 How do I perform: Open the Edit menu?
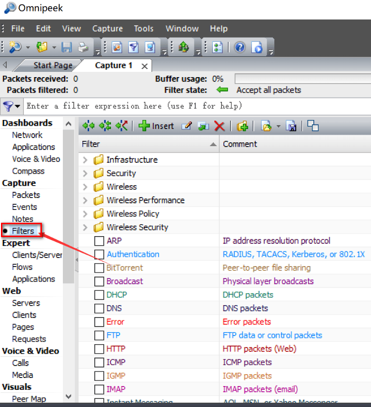43,29
